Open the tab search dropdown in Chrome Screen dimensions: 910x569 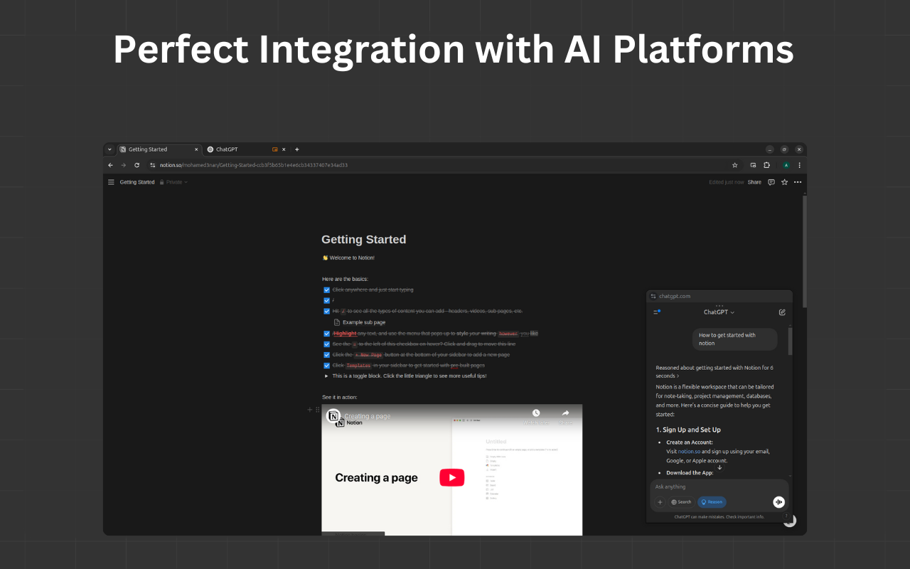pyautogui.click(x=109, y=149)
